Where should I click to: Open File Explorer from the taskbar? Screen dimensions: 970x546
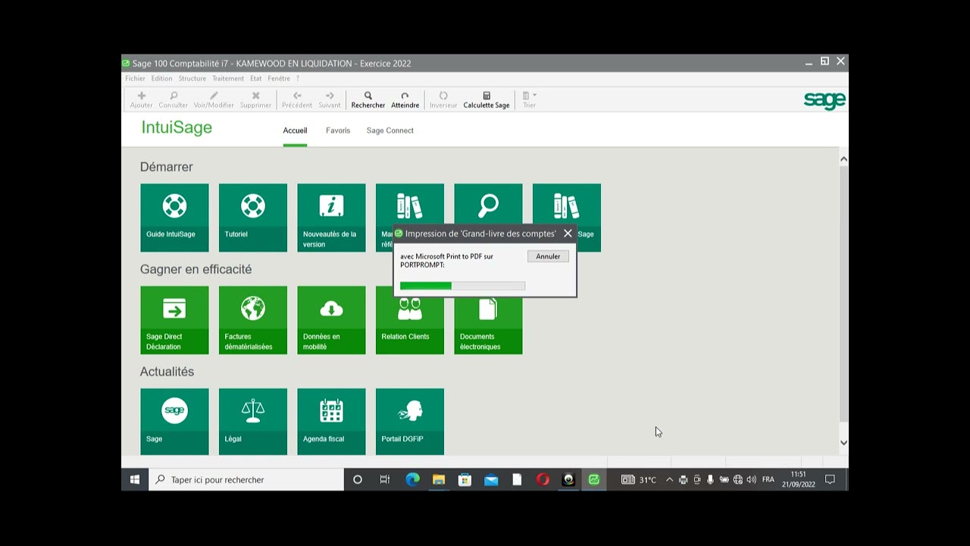point(439,479)
